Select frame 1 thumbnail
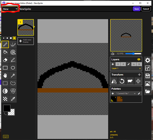 (x=26, y=27)
